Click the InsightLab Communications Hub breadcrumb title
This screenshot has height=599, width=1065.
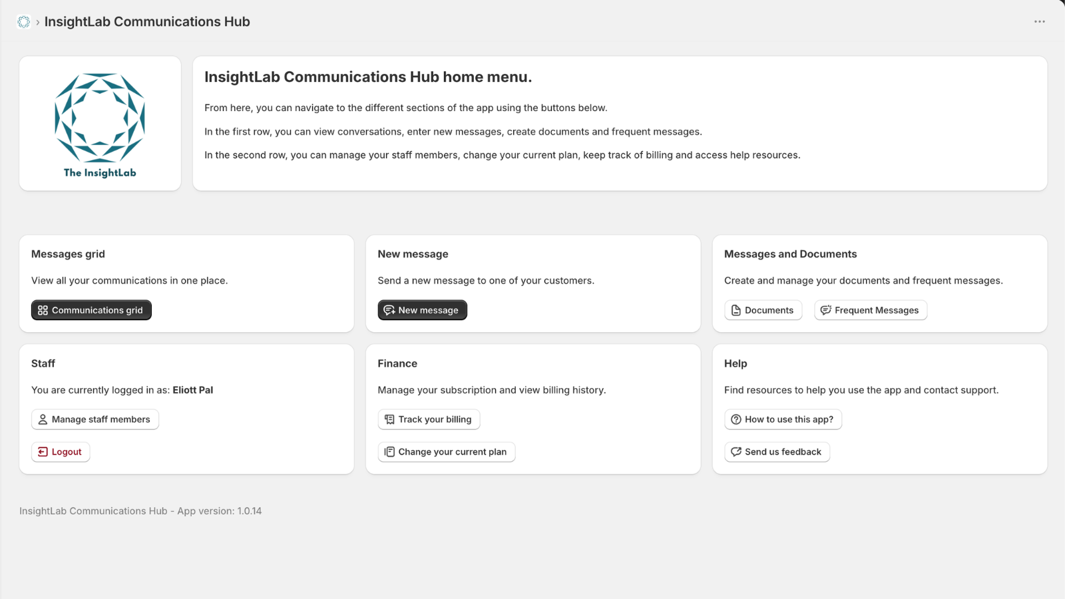click(x=147, y=22)
